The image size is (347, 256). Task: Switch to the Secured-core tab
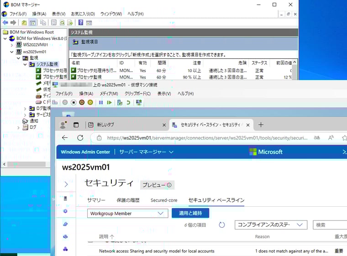164,200
